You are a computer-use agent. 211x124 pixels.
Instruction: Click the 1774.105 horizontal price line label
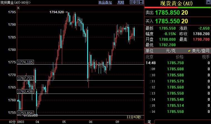tap(26, 62)
